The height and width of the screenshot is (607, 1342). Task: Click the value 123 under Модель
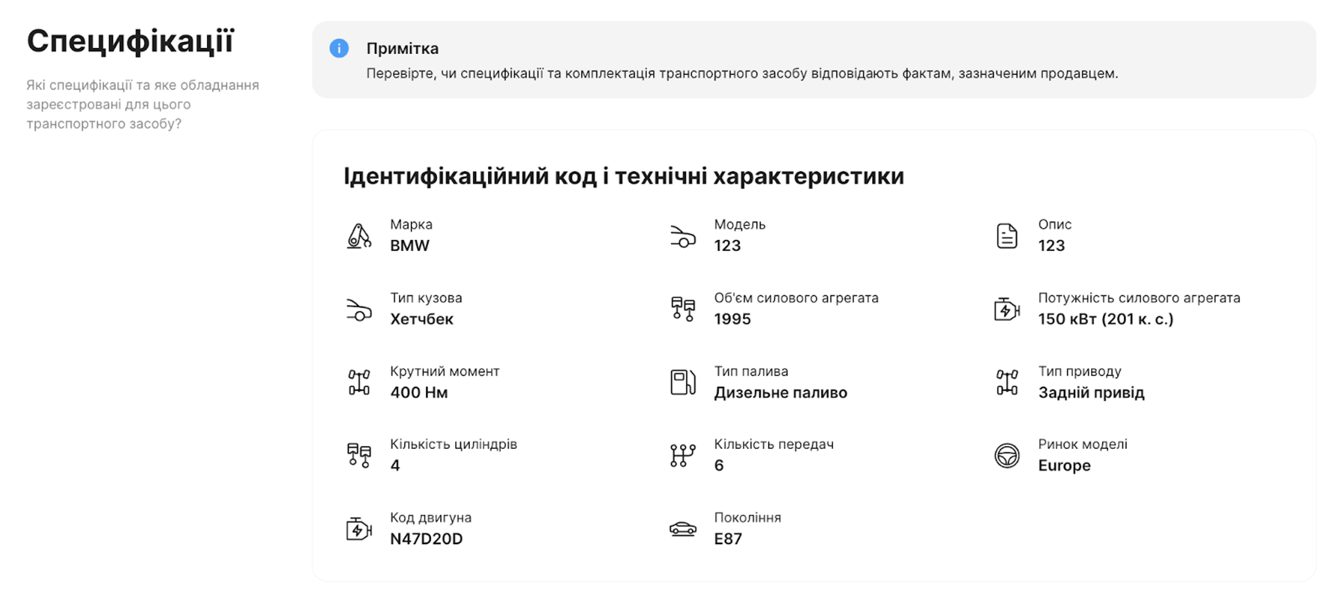click(x=727, y=246)
